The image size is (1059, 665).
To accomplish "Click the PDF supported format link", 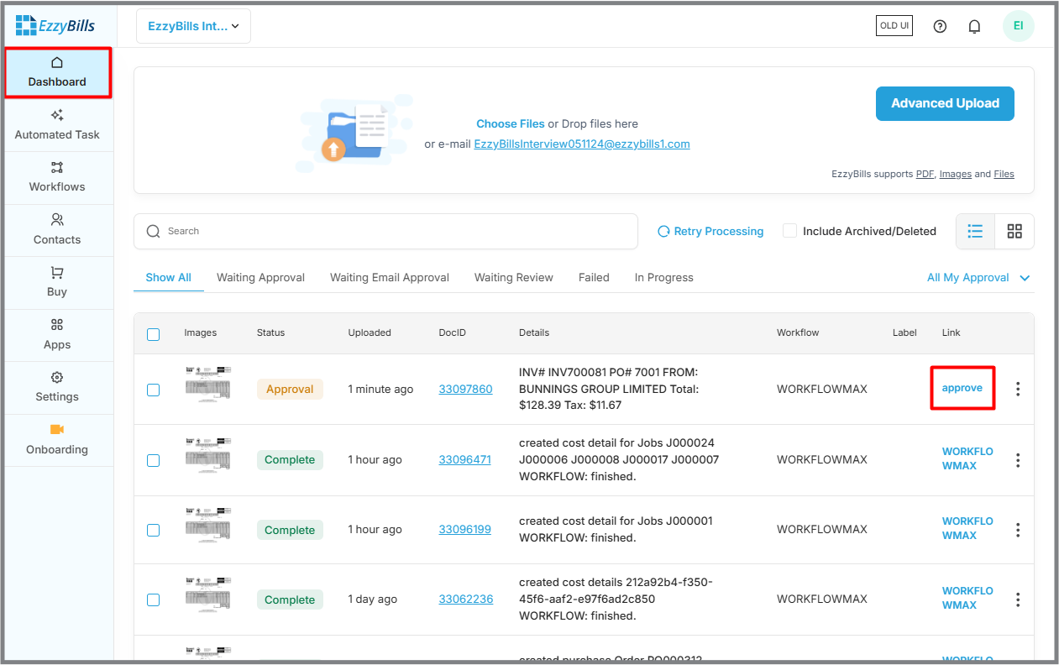I will 925,174.
